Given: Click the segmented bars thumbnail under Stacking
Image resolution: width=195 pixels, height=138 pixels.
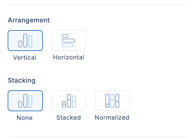Looking at the screenshot, I should tap(69, 101).
